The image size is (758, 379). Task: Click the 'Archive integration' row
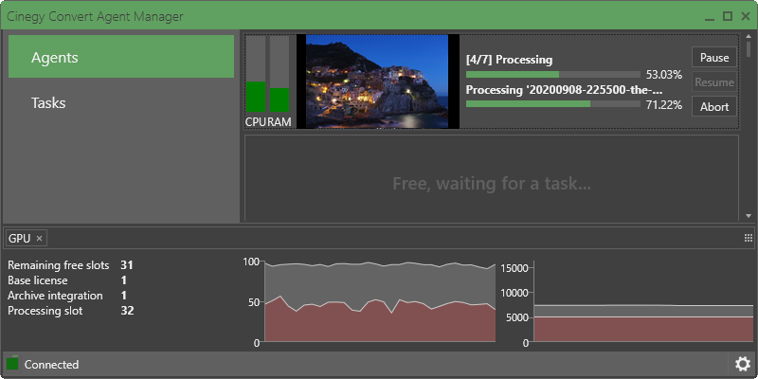(67, 296)
